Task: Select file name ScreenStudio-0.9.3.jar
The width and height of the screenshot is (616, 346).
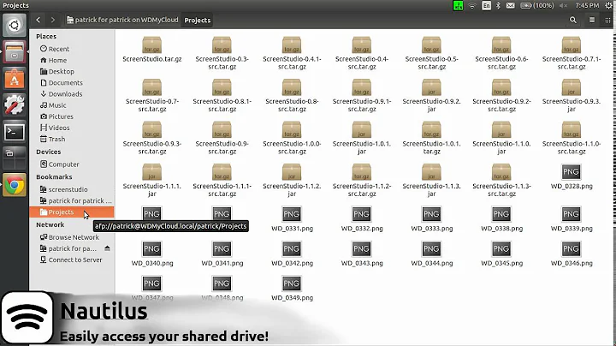Action: click(572, 105)
